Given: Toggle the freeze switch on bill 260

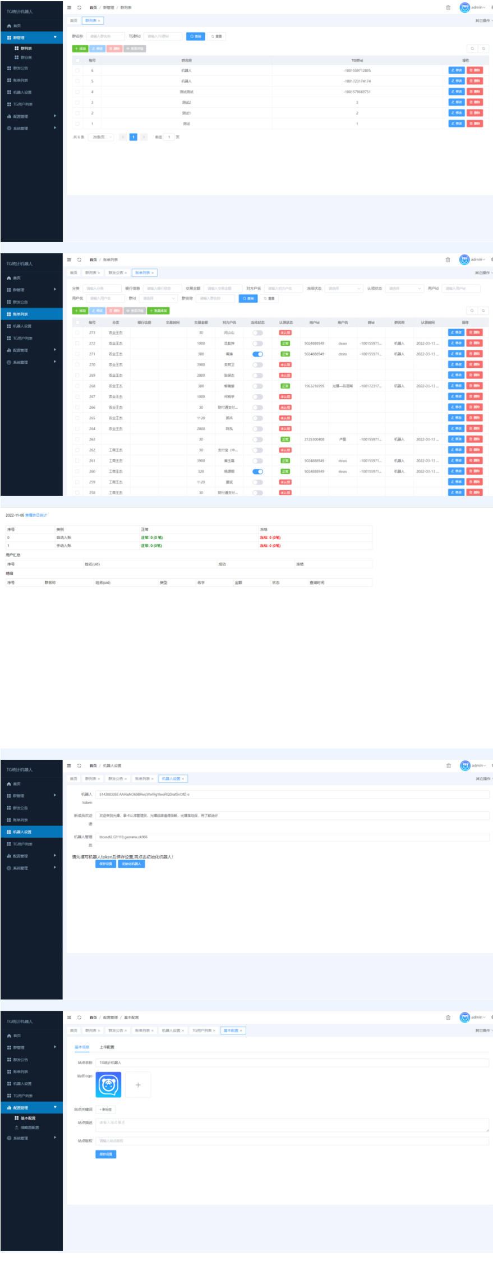Looking at the screenshot, I should pyautogui.click(x=257, y=471).
